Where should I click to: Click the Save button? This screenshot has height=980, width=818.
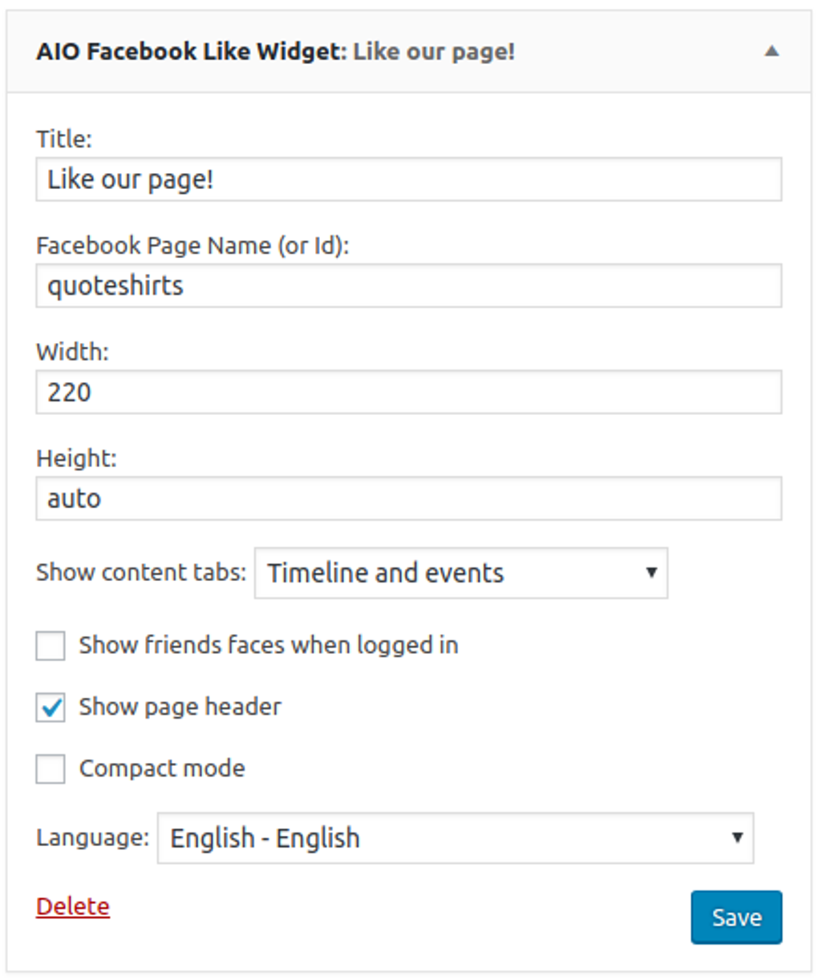(x=736, y=917)
